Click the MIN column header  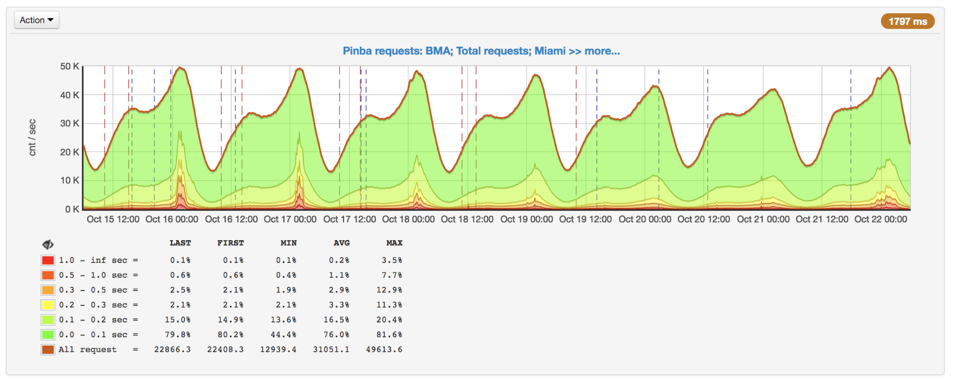[x=288, y=243]
